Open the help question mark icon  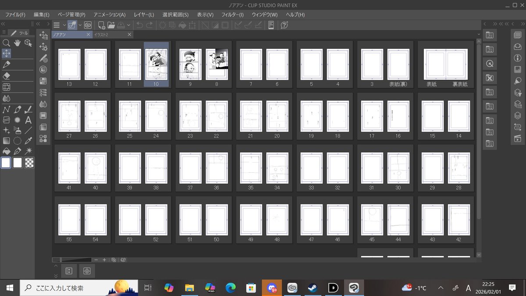(x=284, y=25)
